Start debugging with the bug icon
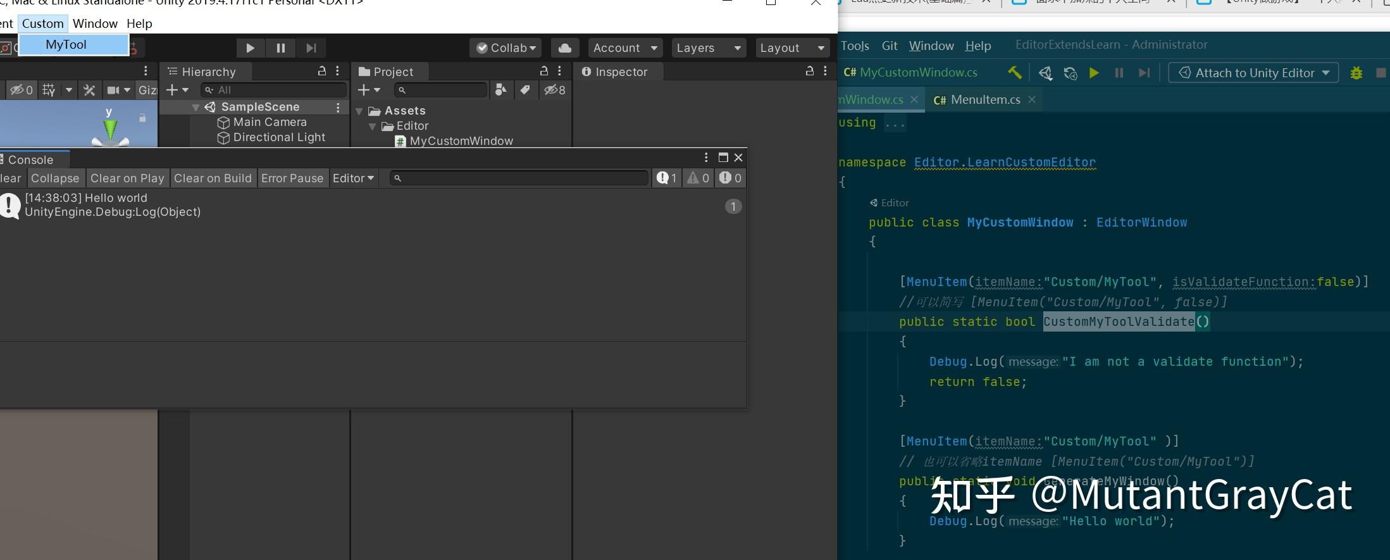Screen dimensions: 1390x560 tap(1356, 73)
